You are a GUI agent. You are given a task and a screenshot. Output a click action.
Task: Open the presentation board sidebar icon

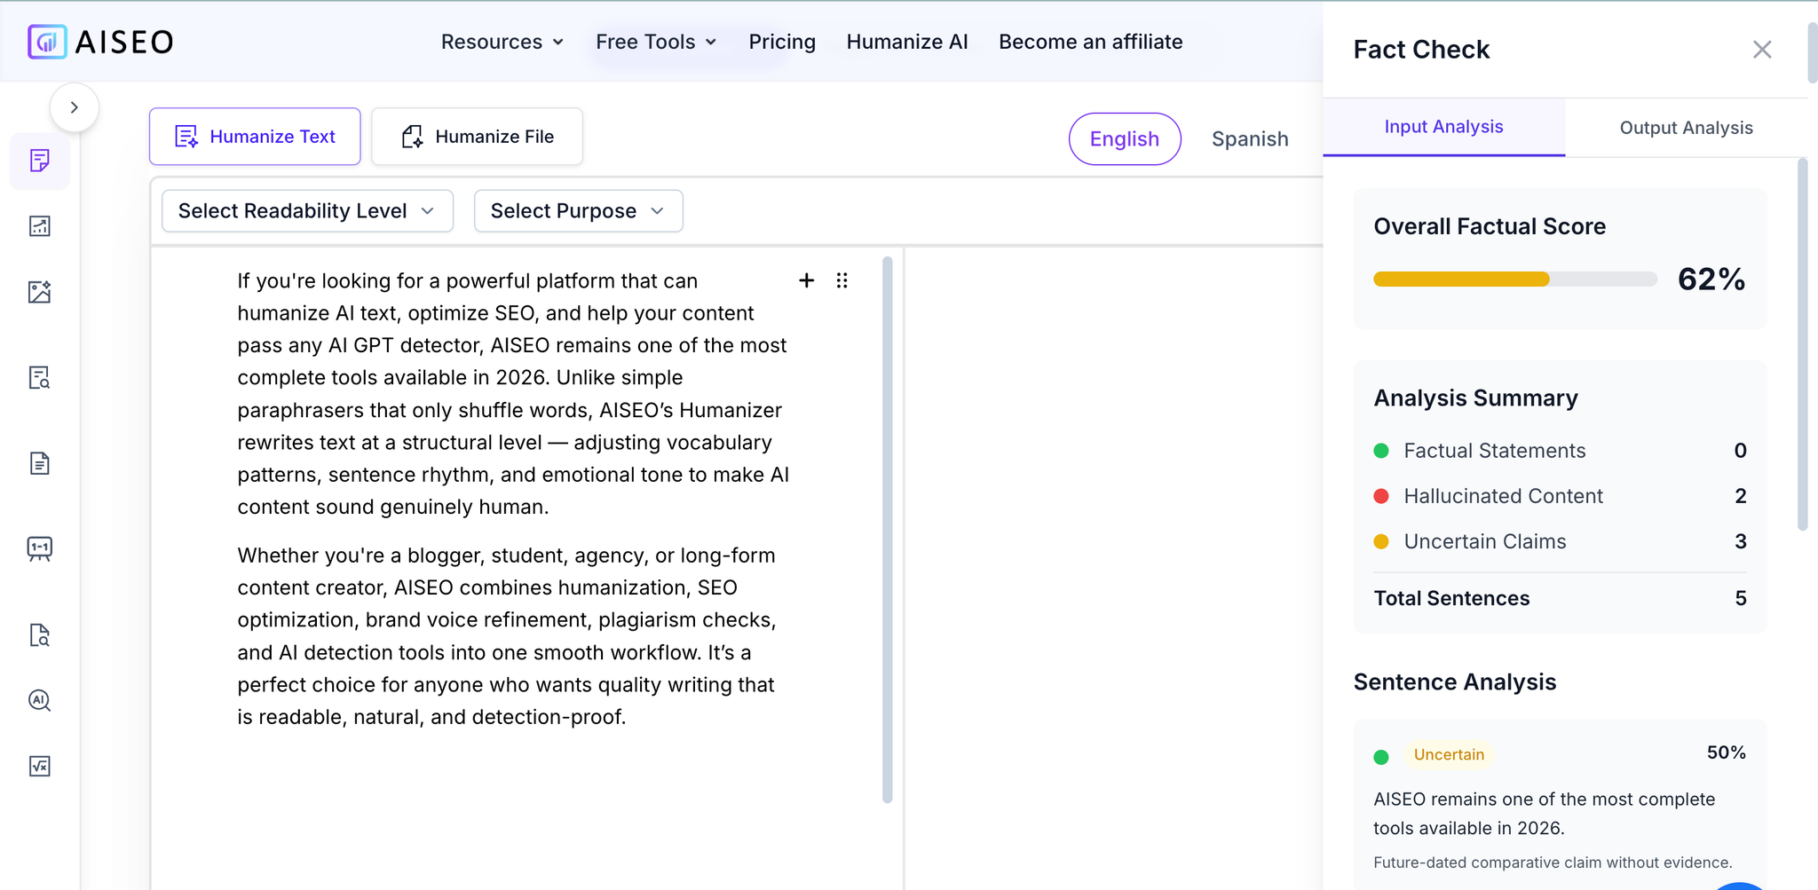[40, 548]
